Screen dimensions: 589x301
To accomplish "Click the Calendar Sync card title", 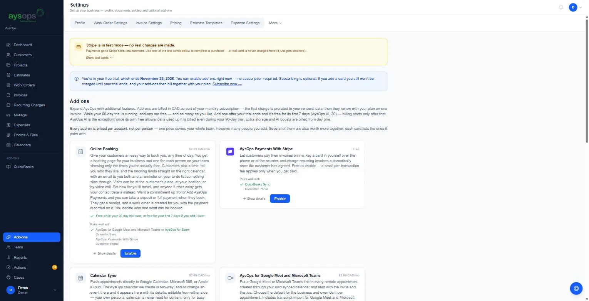I will point(103,276).
